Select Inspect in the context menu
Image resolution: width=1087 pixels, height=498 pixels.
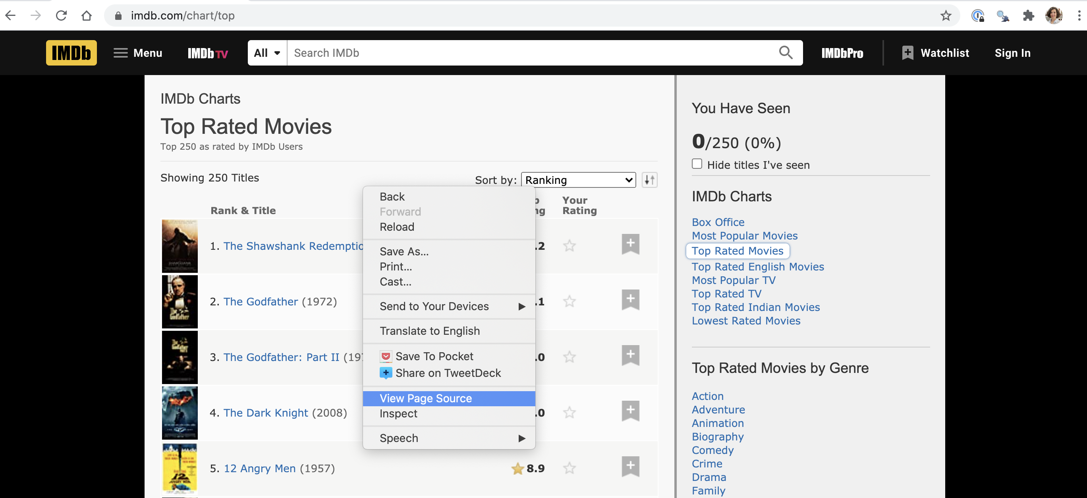click(x=449, y=413)
